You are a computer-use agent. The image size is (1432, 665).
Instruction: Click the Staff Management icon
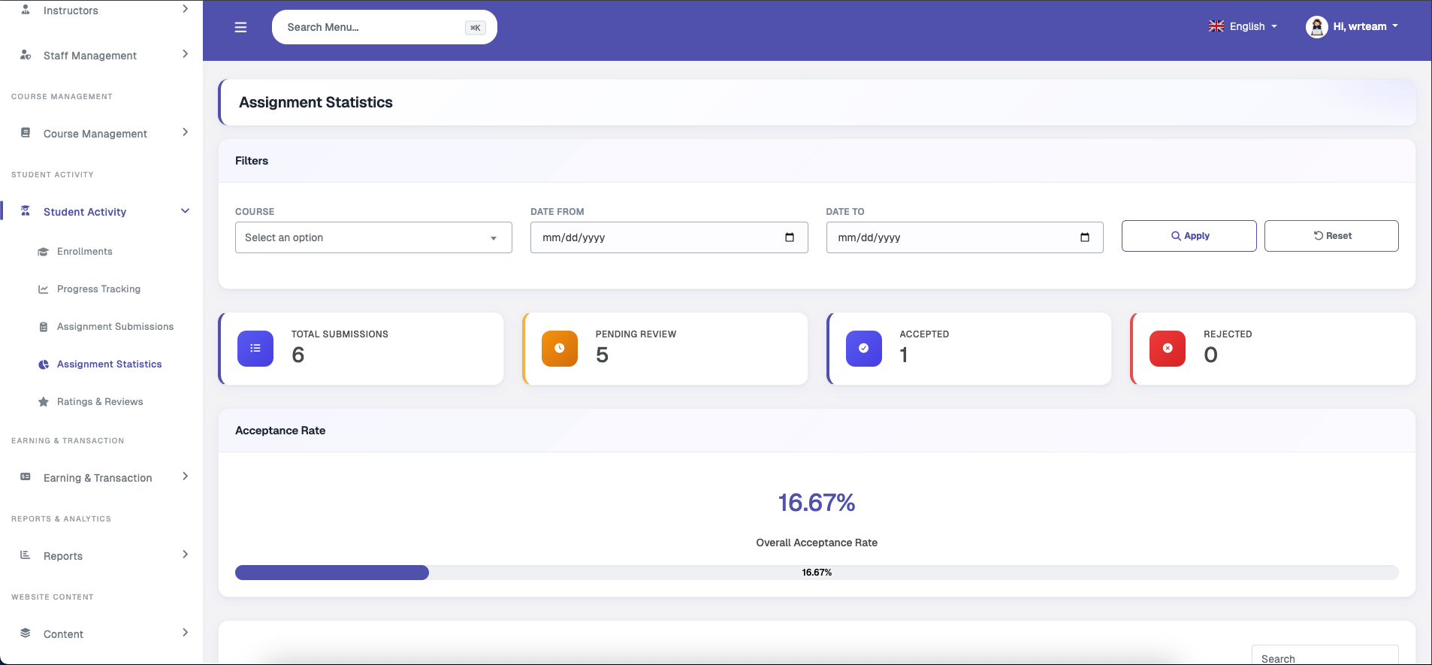point(26,55)
